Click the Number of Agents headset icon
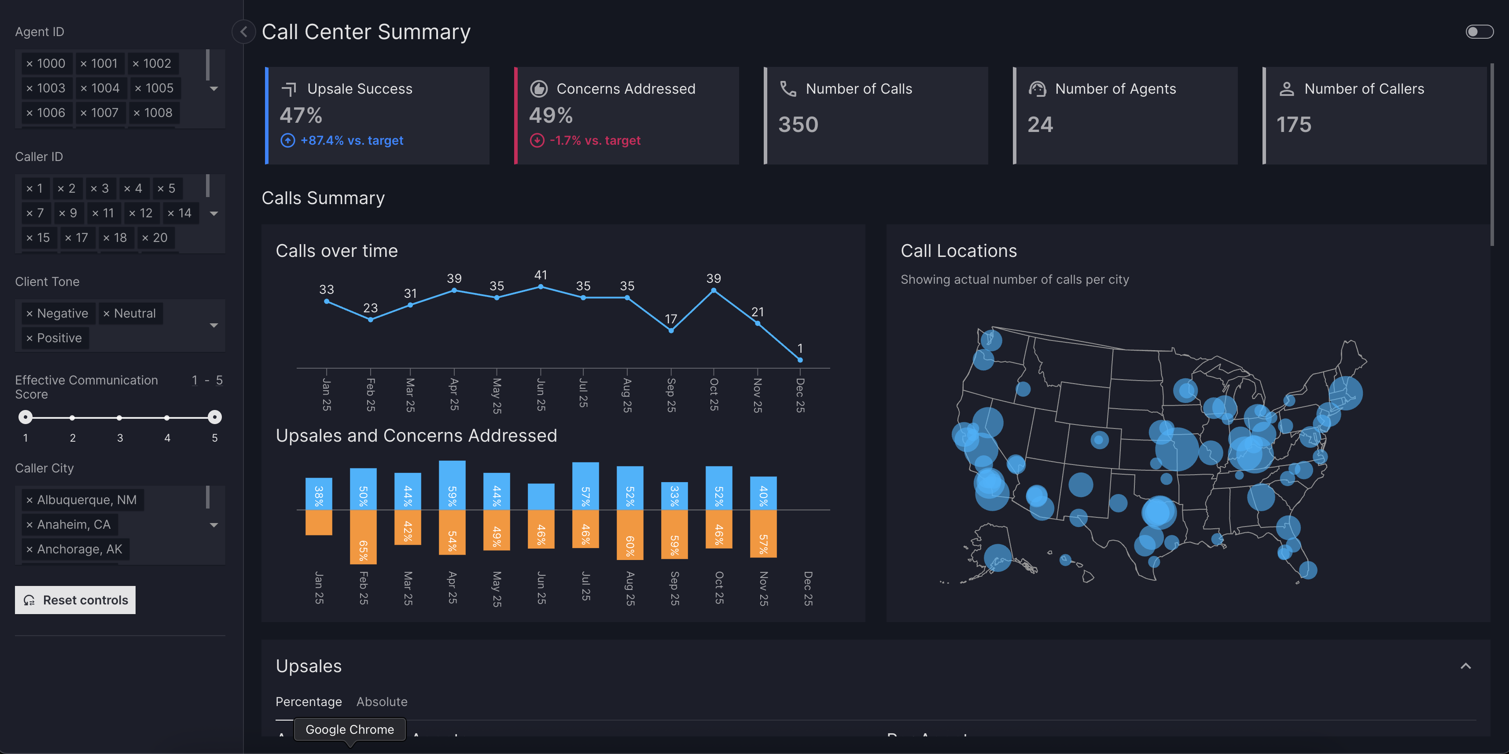 [x=1037, y=88]
